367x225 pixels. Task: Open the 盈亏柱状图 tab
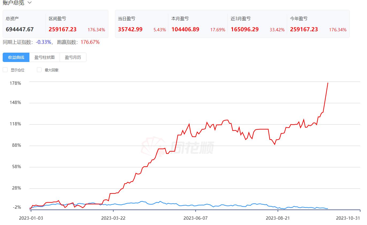(44, 57)
